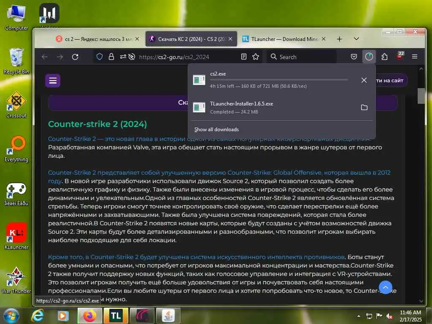Launch KLauncher desktop shortcut
Viewport: 432px width, 324px height.
click(x=16, y=236)
